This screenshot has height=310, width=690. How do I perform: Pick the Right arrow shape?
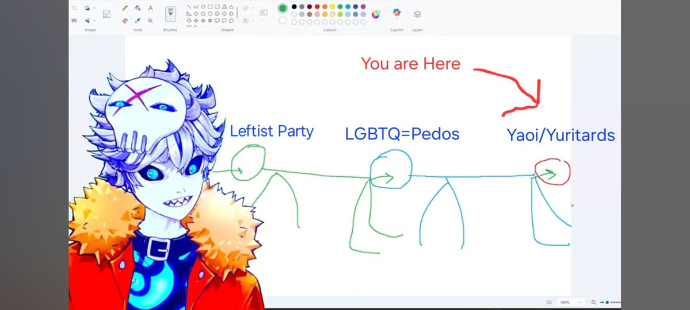[x=218, y=14]
